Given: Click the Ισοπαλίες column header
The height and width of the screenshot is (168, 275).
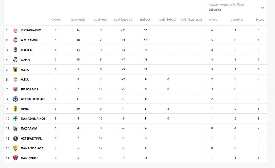Looking at the screenshot, I should [x=236, y=20].
